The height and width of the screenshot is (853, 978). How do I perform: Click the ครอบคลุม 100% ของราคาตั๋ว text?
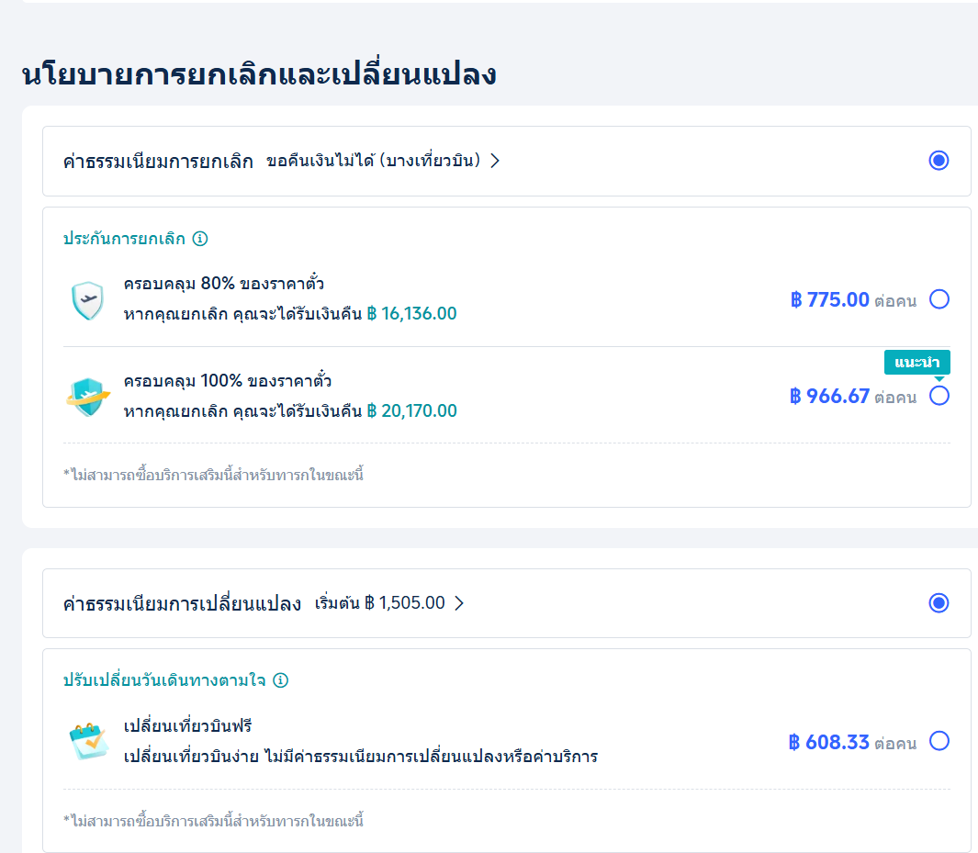pyautogui.click(x=228, y=380)
